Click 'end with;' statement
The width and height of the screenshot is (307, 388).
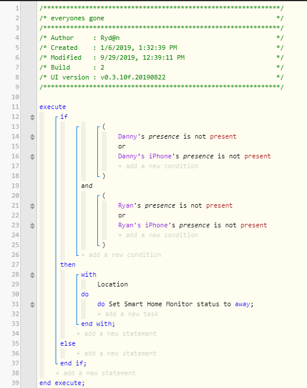click(98, 324)
